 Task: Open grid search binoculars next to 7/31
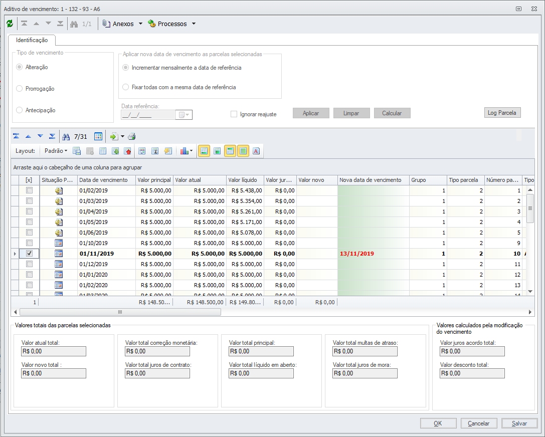point(66,137)
